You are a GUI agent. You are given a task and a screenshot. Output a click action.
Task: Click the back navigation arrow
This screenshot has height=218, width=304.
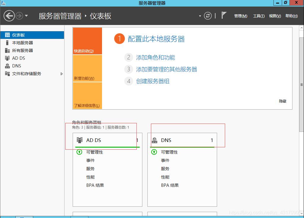click(x=9, y=16)
